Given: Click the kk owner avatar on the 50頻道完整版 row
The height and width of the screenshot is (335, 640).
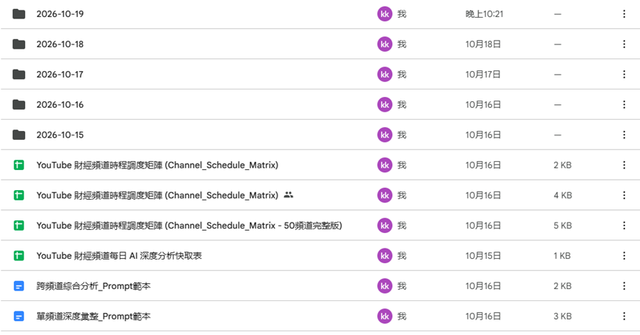Looking at the screenshot, I should click(385, 226).
